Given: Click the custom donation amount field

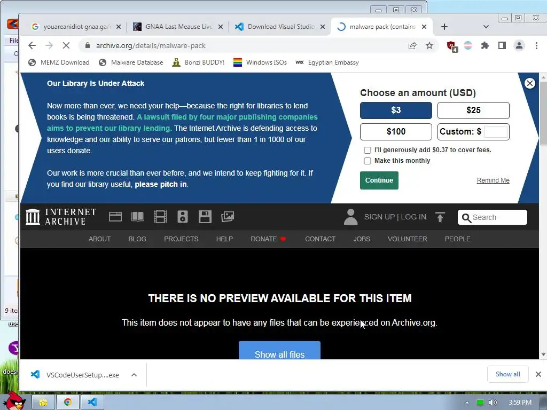Looking at the screenshot, I should pyautogui.click(x=496, y=132).
